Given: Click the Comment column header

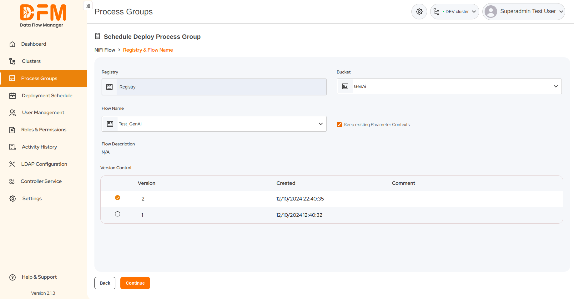Looking at the screenshot, I should click(404, 183).
